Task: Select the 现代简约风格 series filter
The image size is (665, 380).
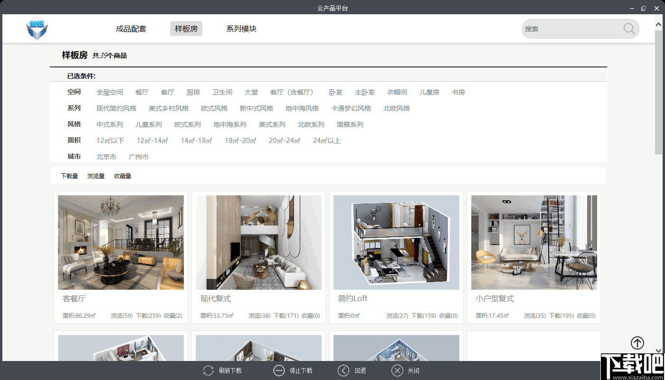Action: pos(116,108)
